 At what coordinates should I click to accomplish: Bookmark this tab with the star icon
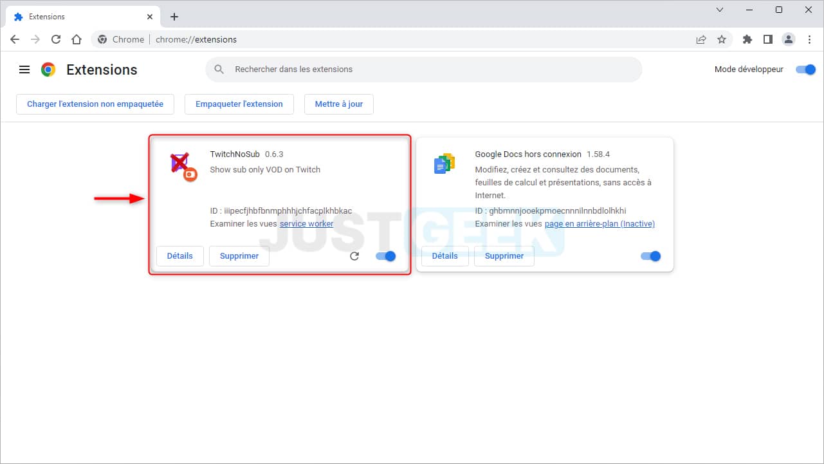click(x=722, y=39)
